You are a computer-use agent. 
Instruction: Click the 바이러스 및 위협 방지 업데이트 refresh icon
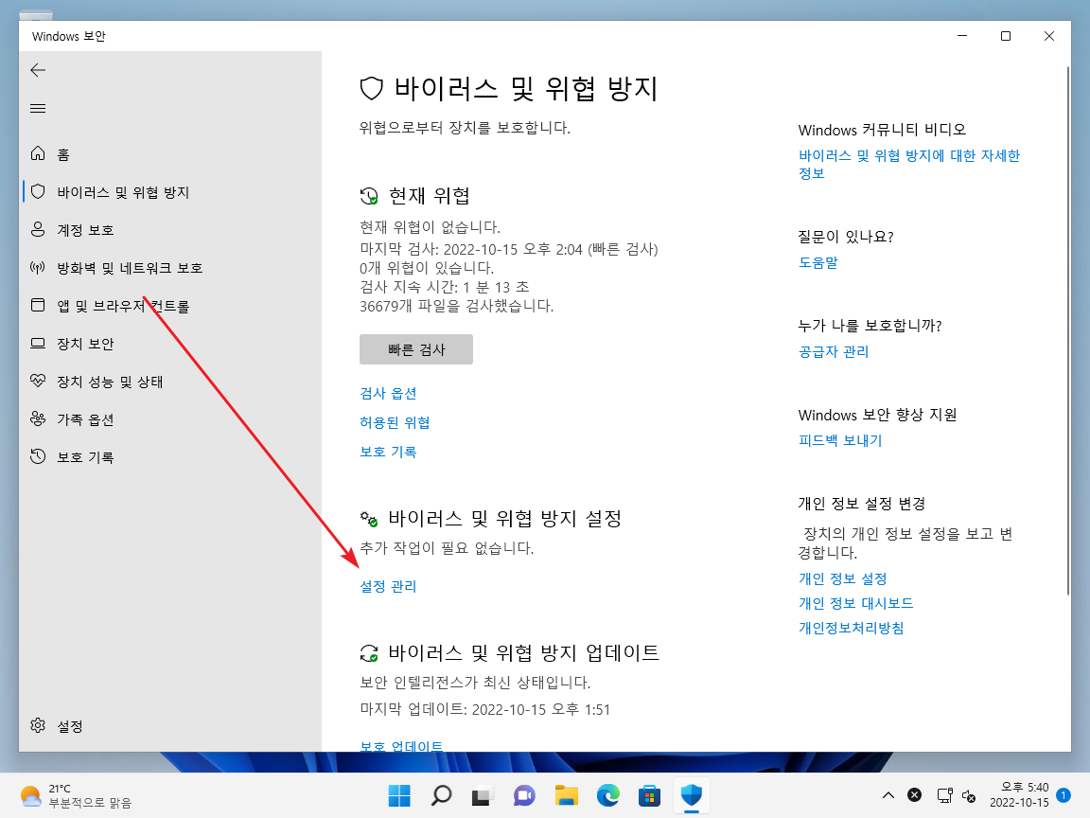click(369, 653)
